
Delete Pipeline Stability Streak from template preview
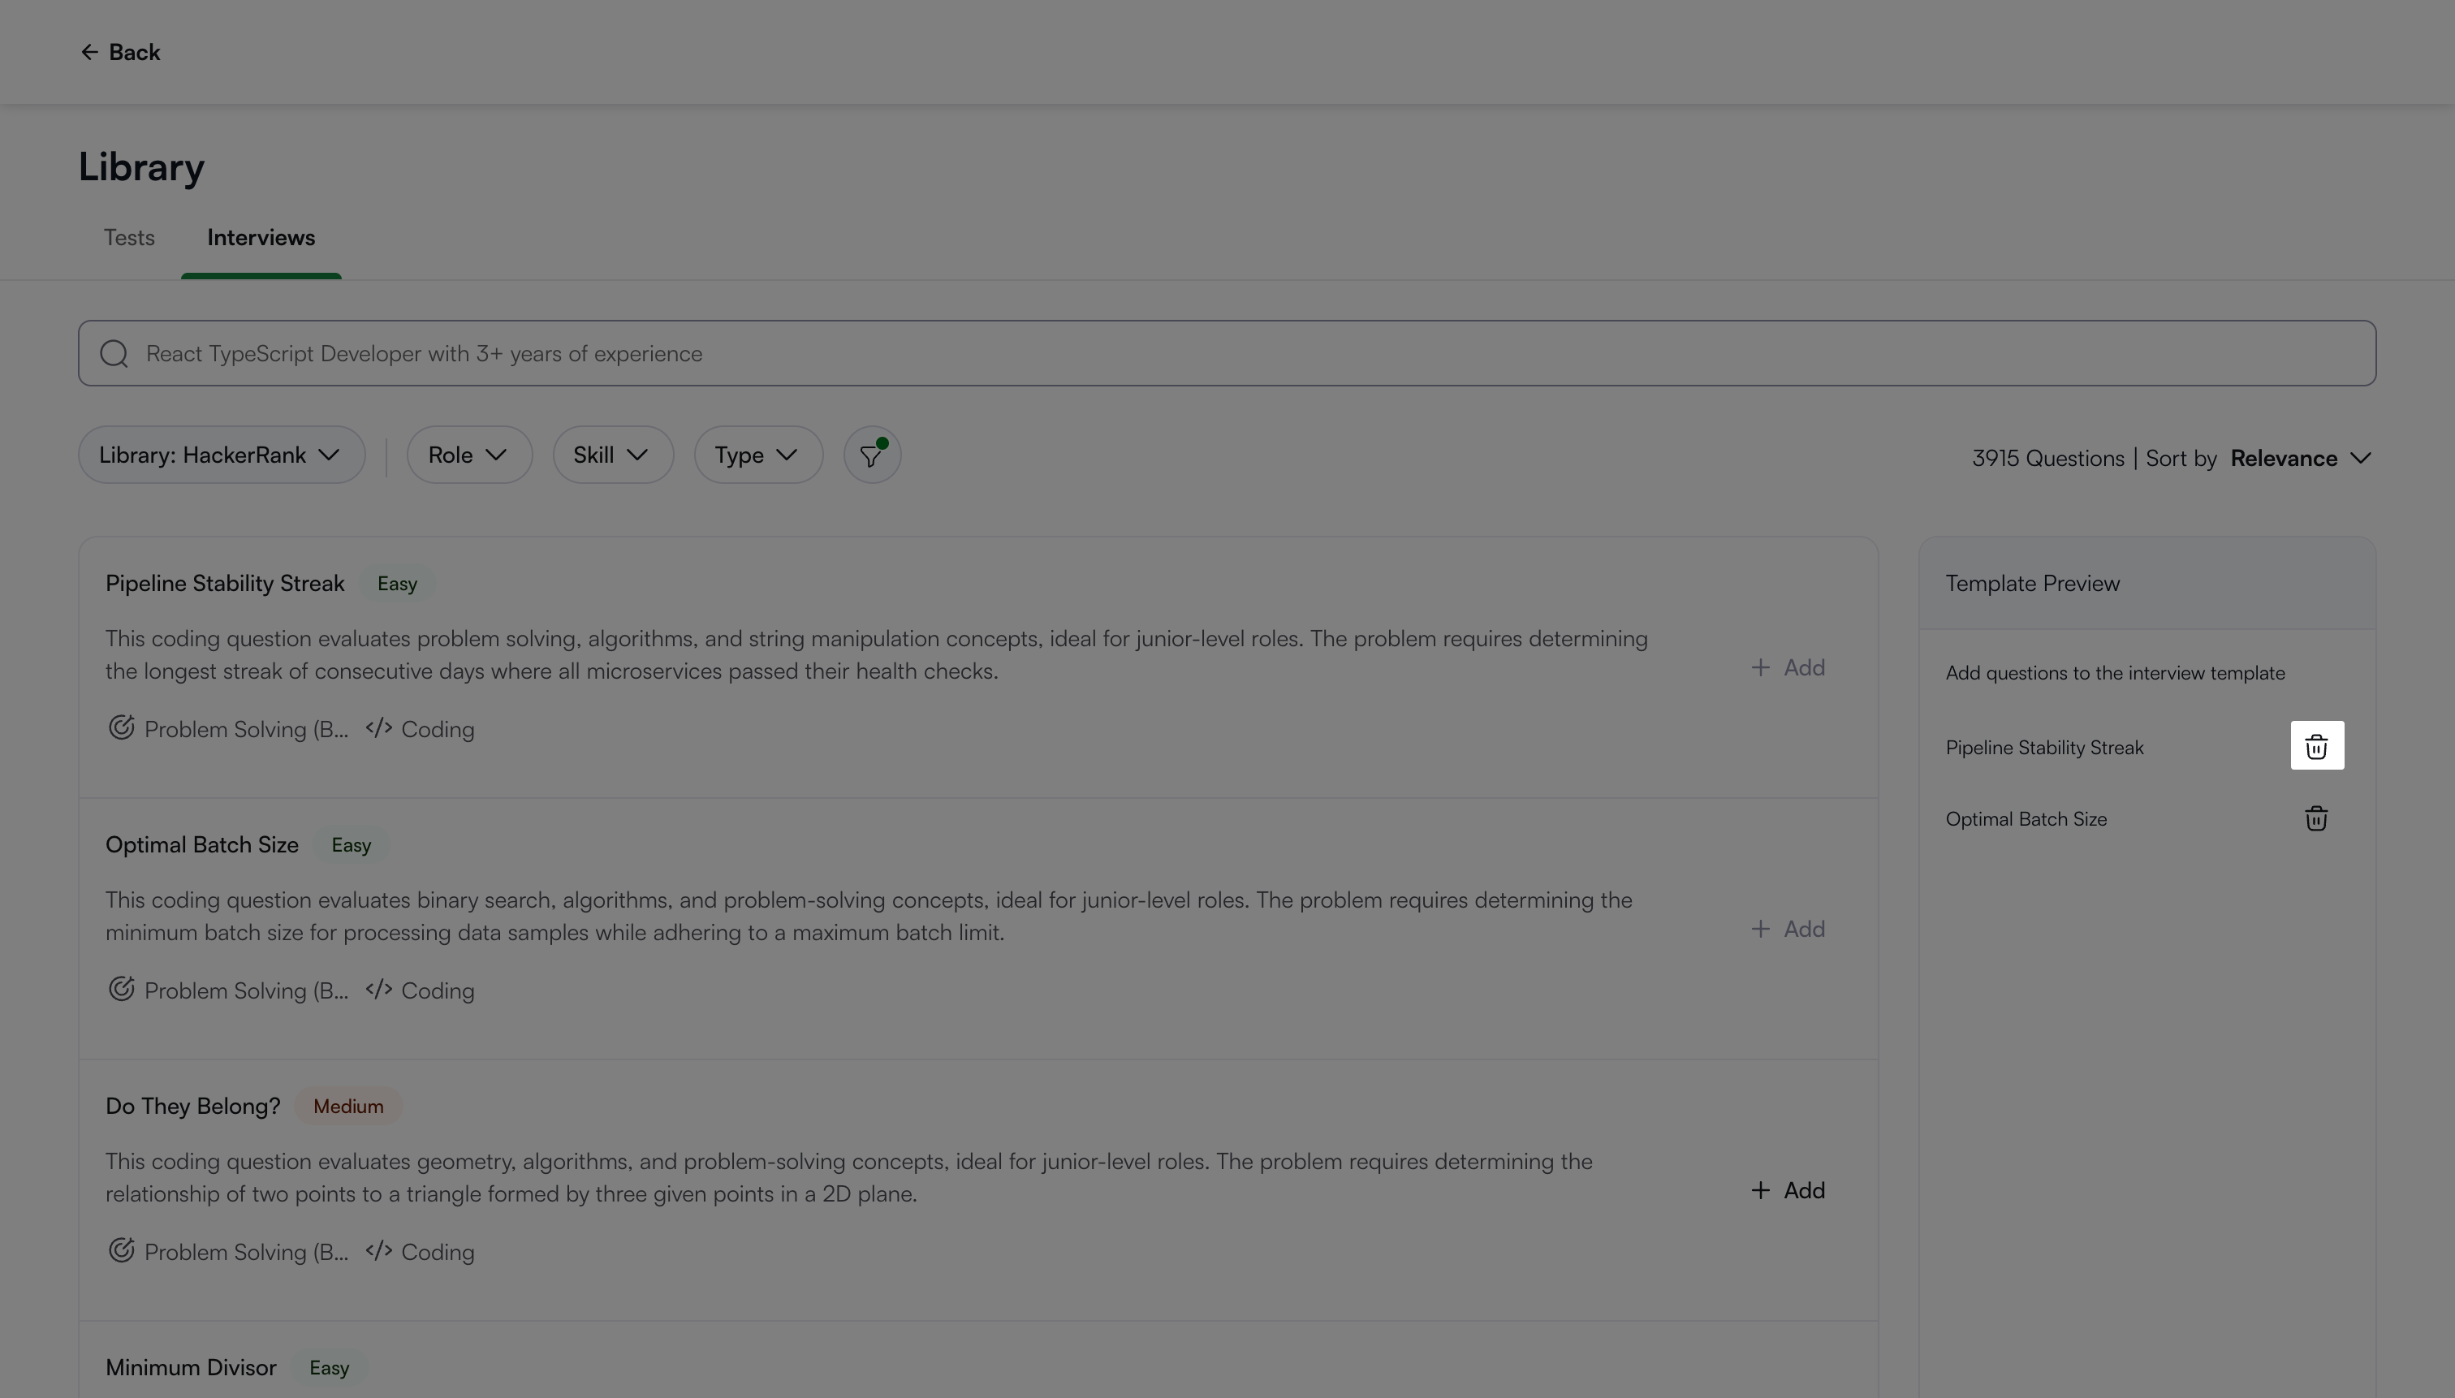[2317, 746]
